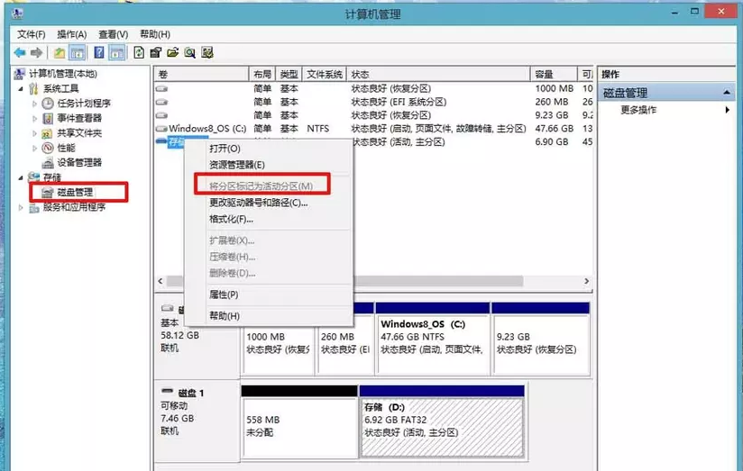
Task: Click the 事件查看器 icon in tree
Action: click(x=48, y=118)
